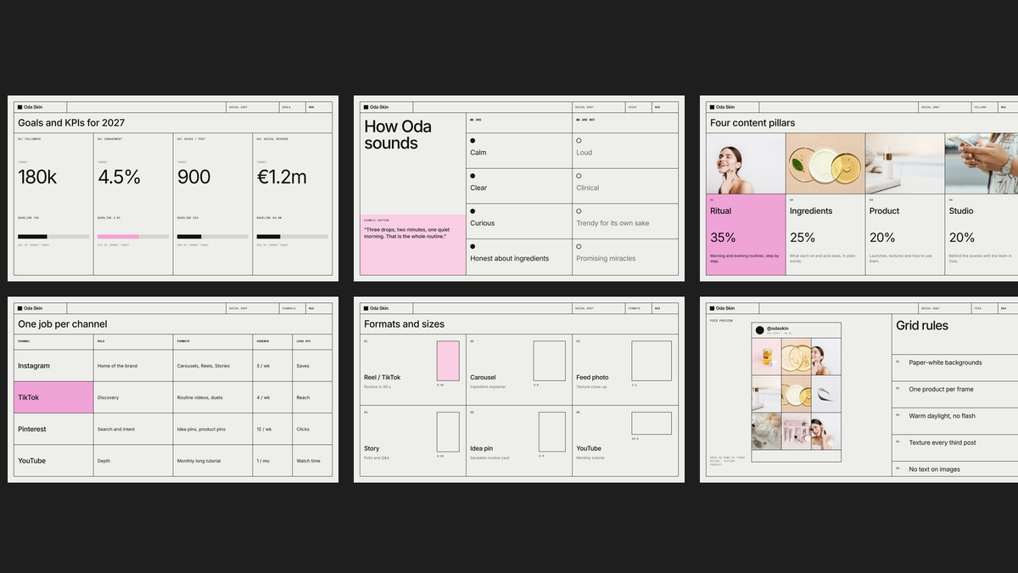Click the filled dot above Curious

pos(473,211)
